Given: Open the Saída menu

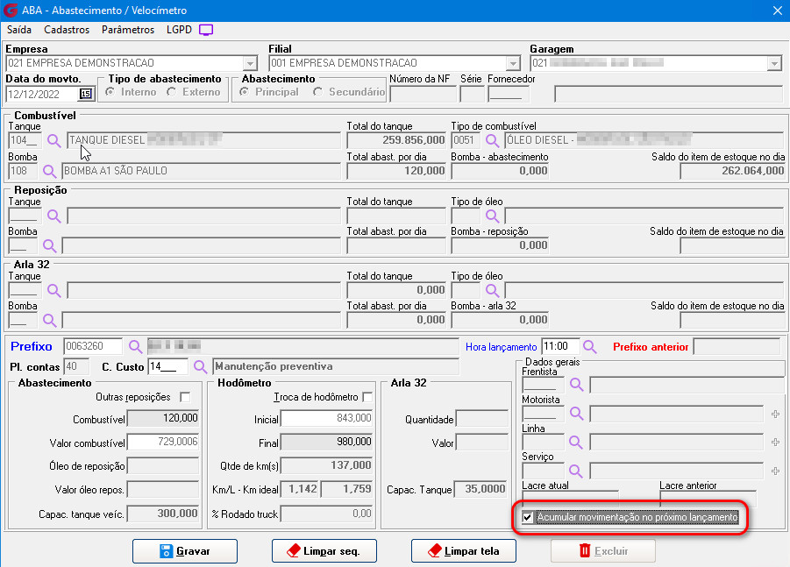Looking at the screenshot, I should pyautogui.click(x=19, y=30).
